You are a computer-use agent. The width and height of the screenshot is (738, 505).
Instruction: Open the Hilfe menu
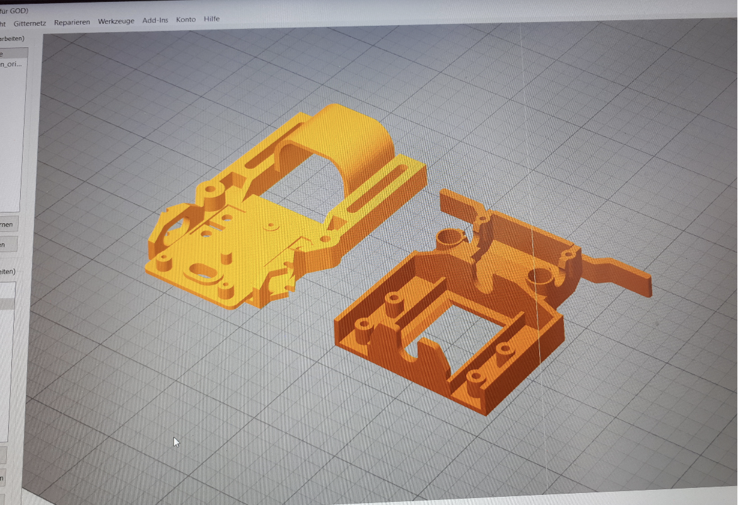(212, 20)
